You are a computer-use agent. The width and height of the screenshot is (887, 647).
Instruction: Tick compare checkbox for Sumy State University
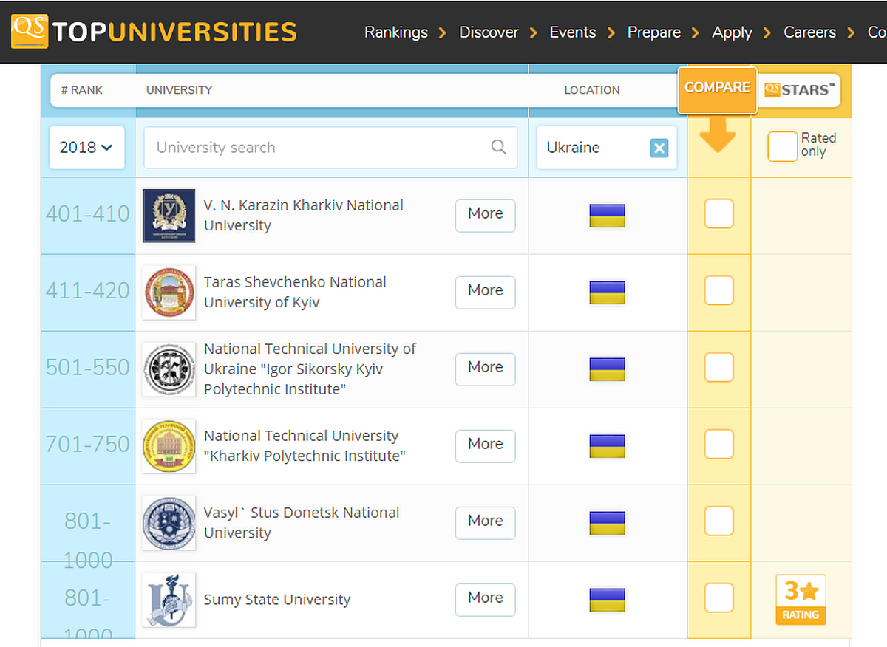719,598
